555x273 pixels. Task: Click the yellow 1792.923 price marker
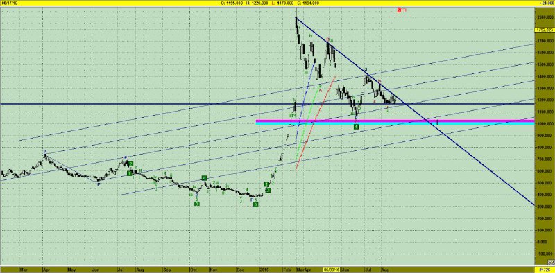[545, 30]
